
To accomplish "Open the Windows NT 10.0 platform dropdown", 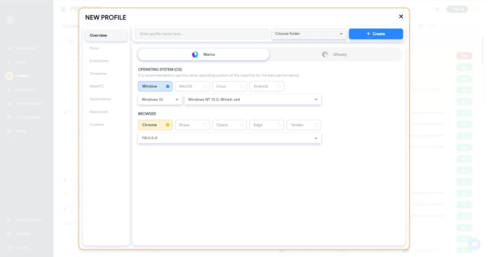I will [x=253, y=100].
